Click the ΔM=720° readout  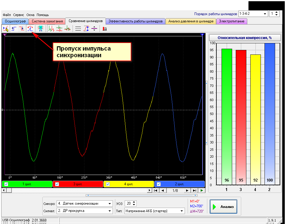pos(197,211)
